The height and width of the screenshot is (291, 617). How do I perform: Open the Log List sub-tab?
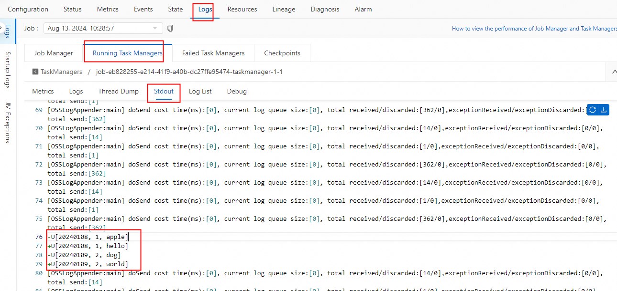[200, 91]
